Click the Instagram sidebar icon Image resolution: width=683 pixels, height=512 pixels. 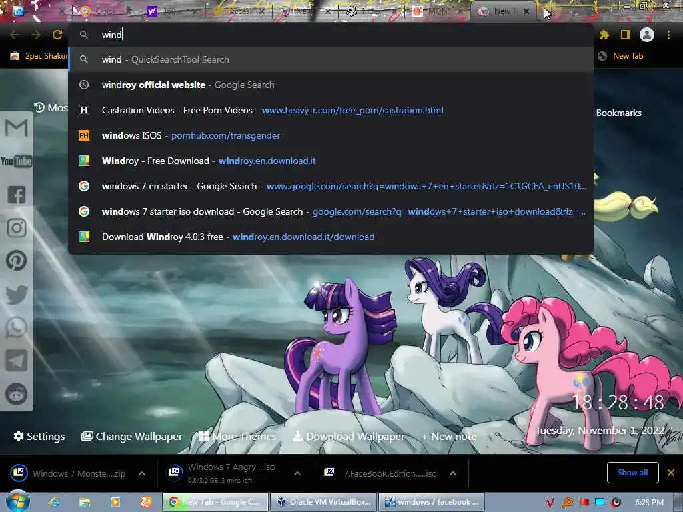tap(17, 228)
